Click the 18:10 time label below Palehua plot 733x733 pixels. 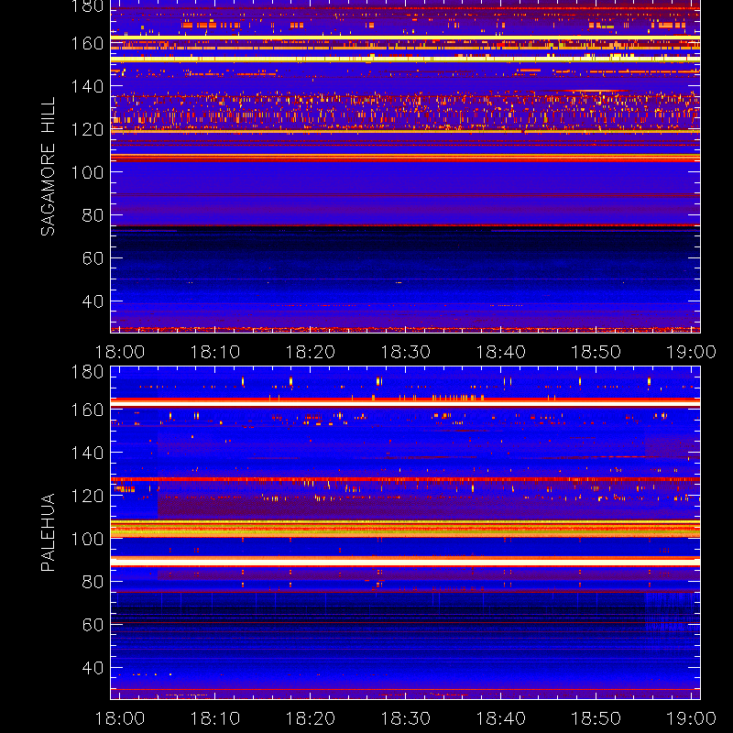(215, 718)
